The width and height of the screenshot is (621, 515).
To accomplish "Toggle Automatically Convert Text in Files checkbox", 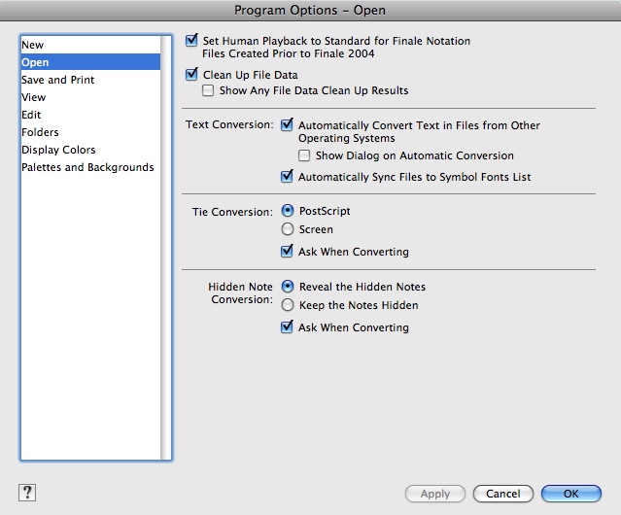I will coord(287,124).
